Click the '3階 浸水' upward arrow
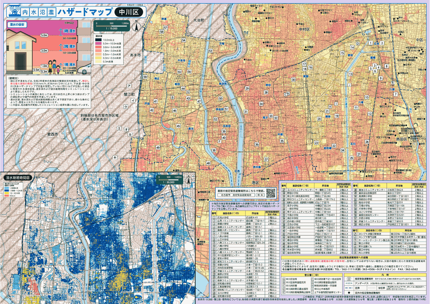The height and width of the screenshot is (304, 430). [x=61, y=31]
